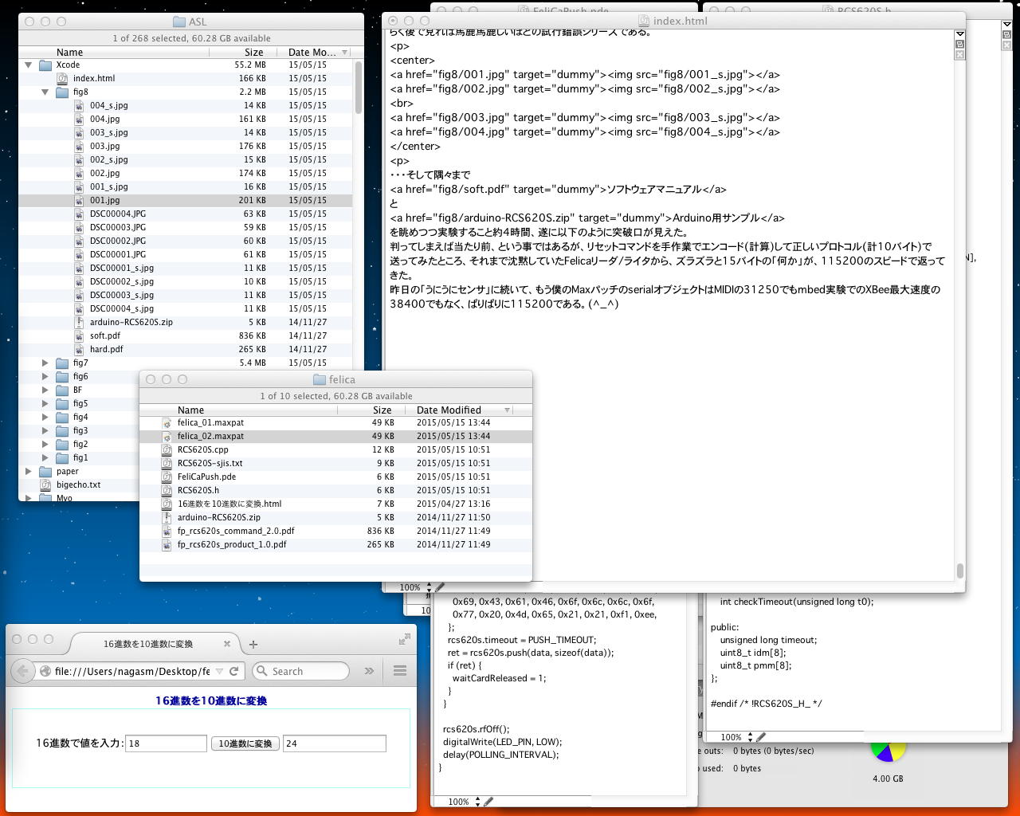1020x816 pixels.
Task: Click the soft.pdf file icon
Action: [x=79, y=336]
